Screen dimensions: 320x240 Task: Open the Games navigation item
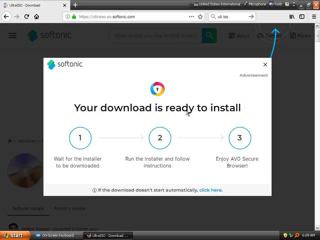click(x=269, y=36)
